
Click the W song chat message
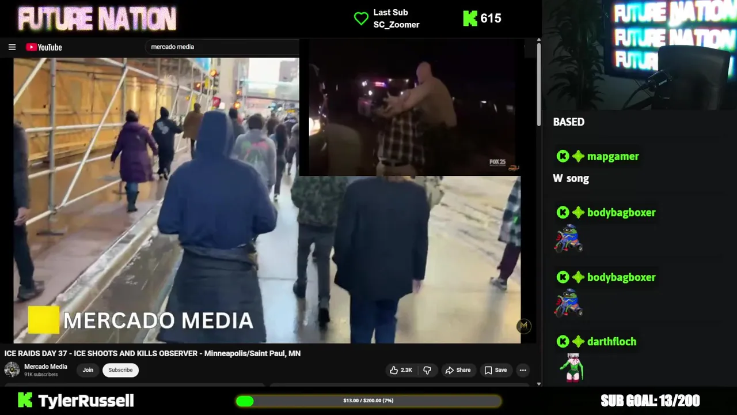coord(571,179)
